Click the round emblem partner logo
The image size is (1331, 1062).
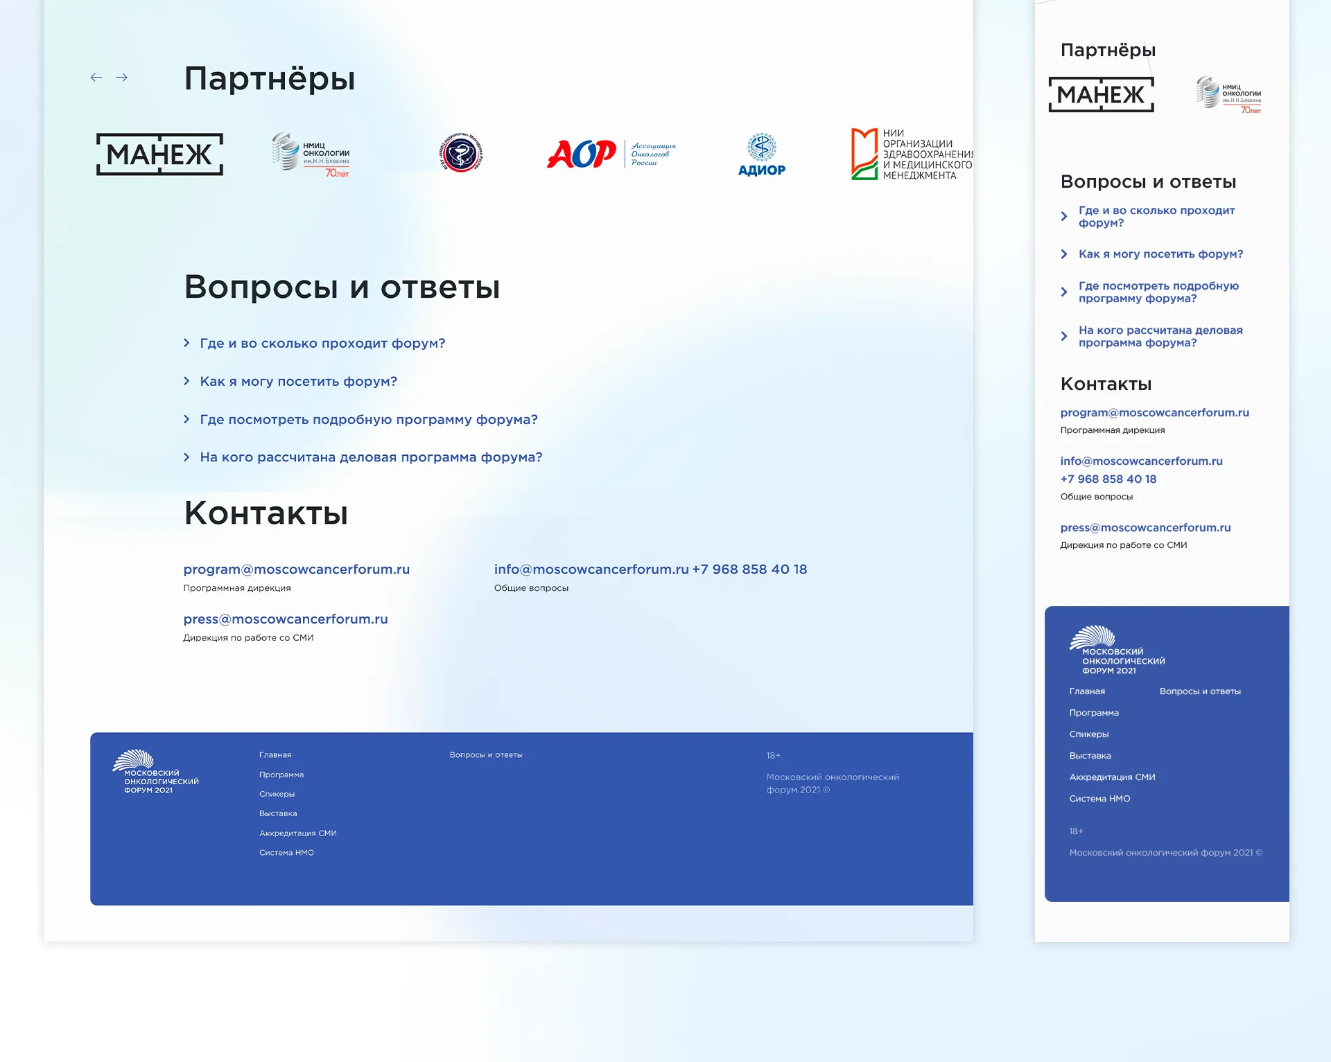click(x=461, y=153)
